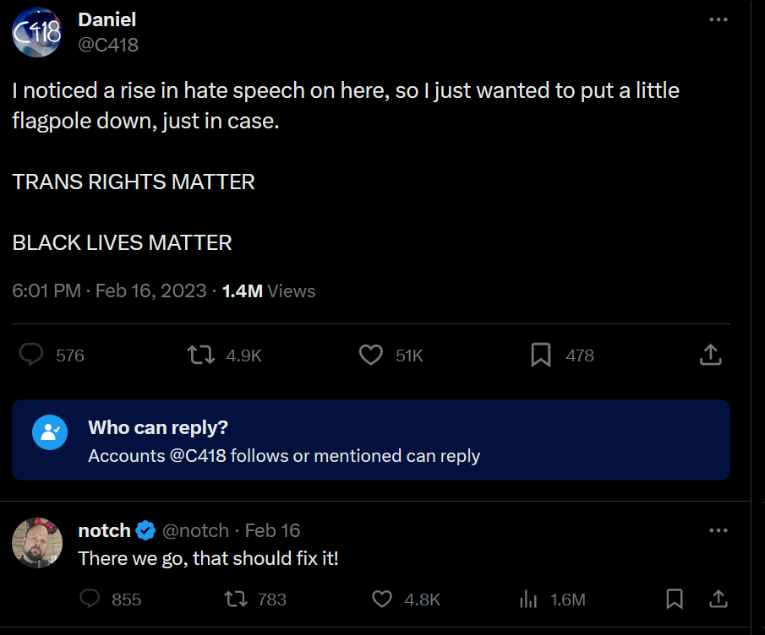The width and height of the screenshot is (765, 635).
Task: Retweet Daniel's tweet with 4.9K reposts
Action: 200,355
